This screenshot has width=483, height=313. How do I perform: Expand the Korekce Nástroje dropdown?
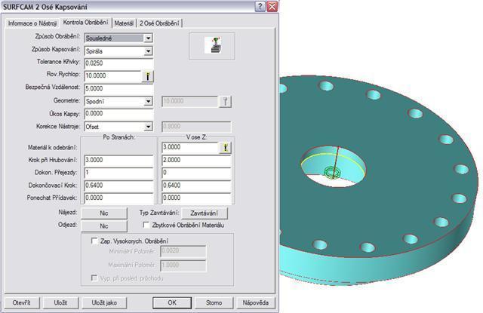148,127
